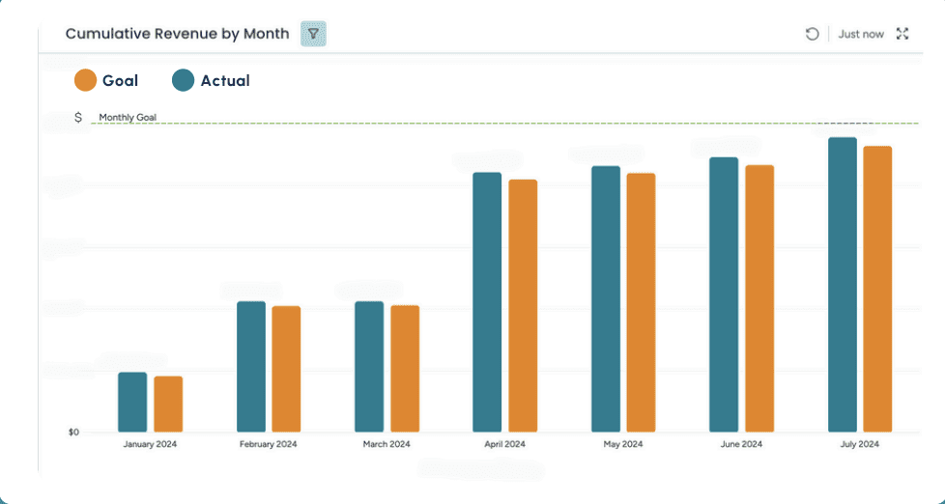
Task: Select the January 2024 Actual bar
Action: (132, 402)
